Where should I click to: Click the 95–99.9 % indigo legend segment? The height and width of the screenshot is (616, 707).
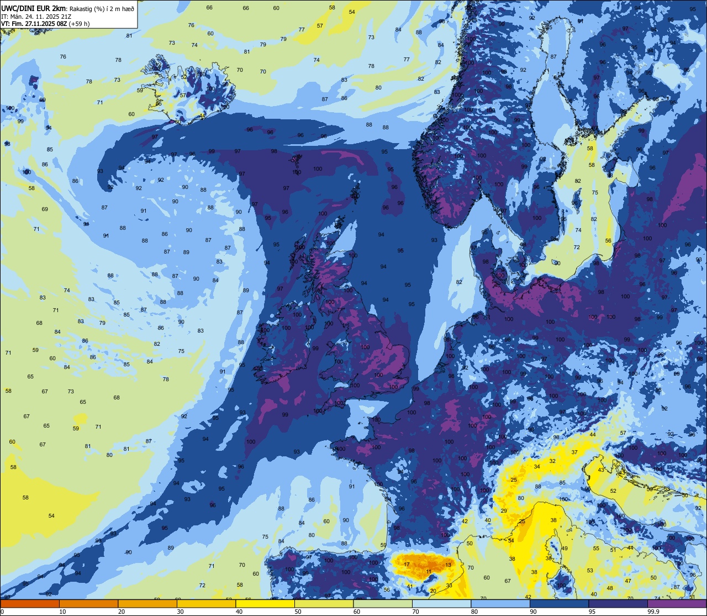coord(618,604)
